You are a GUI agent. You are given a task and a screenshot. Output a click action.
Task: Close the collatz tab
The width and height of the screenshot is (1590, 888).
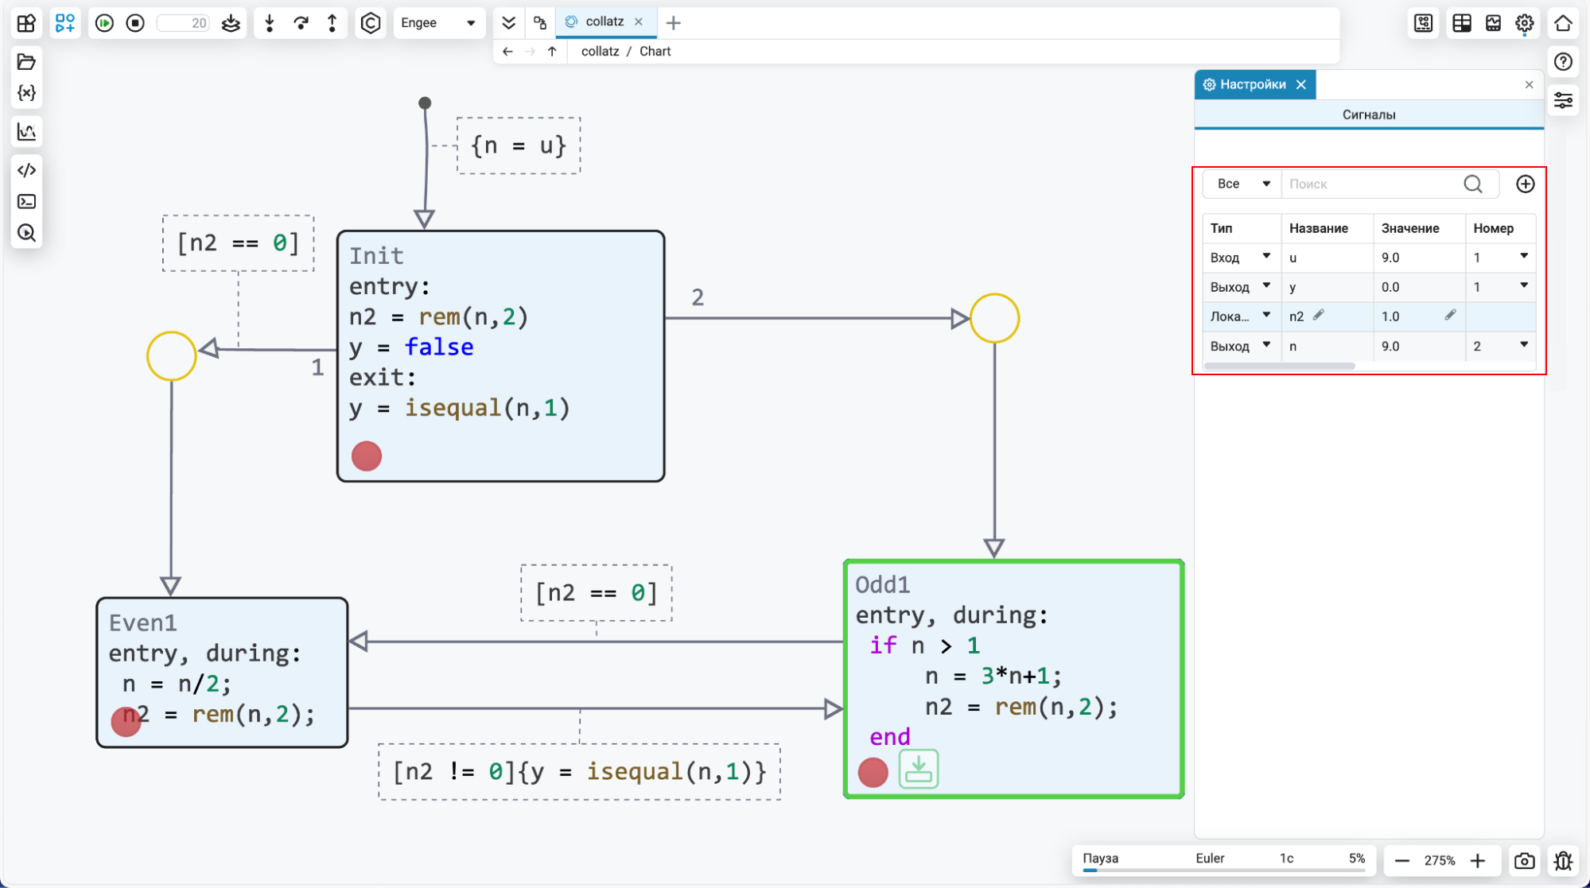click(639, 21)
